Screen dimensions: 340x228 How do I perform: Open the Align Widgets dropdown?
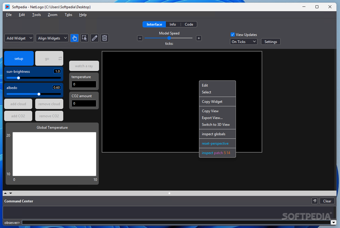pos(52,38)
